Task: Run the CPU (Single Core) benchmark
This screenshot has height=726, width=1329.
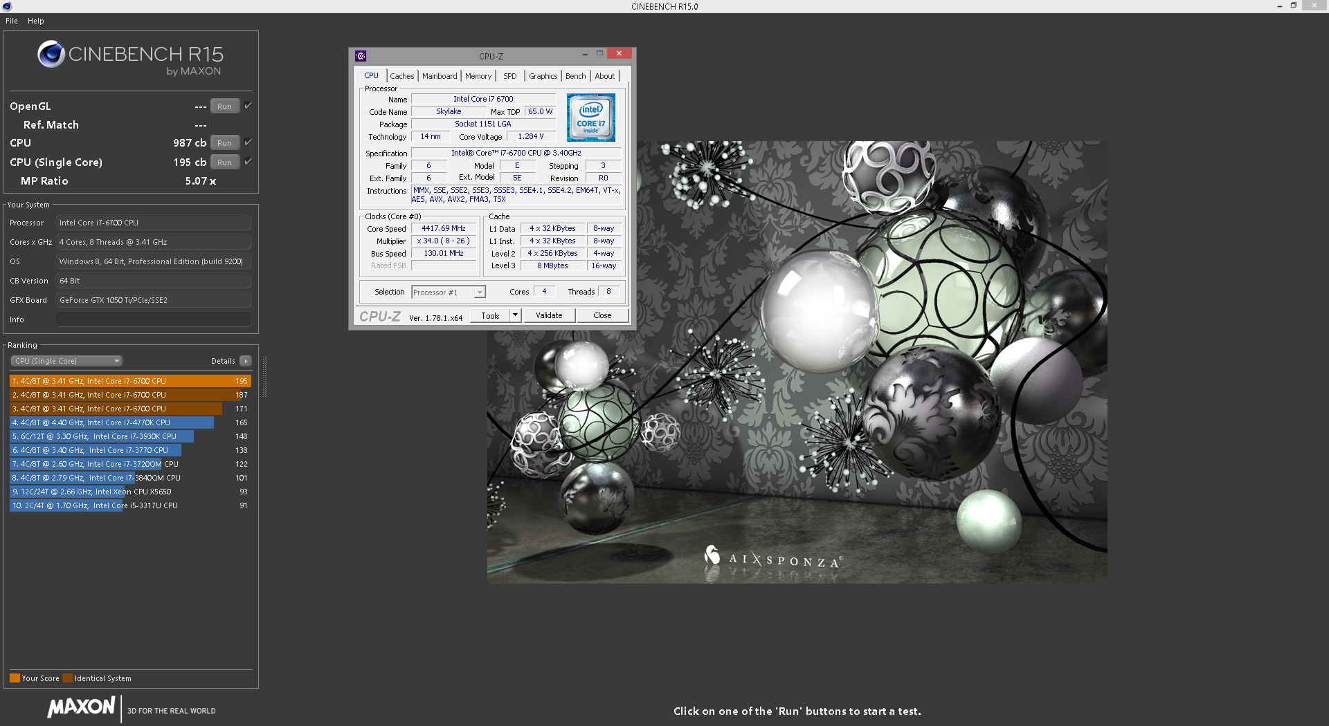Action: (224, 162)
